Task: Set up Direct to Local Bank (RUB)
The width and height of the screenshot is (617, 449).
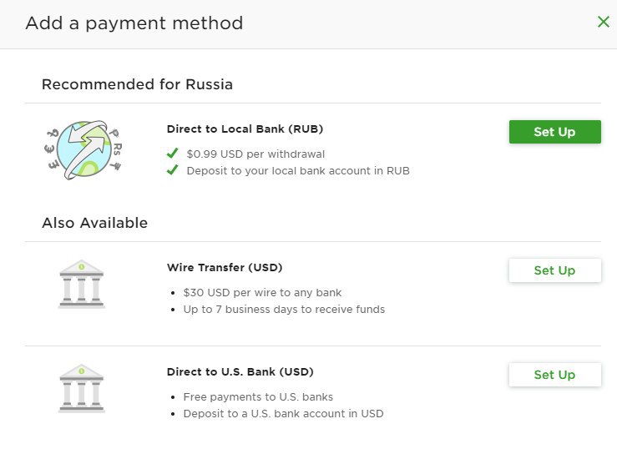Action: pos(555,132)
